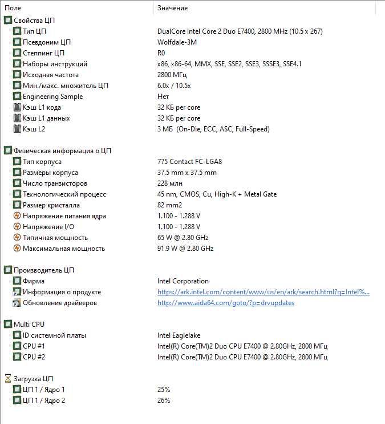Click the icon beside Физическая информация о ЦП
Image resolution: width=385 pixels, height=424 pixels.
click(8, 151)
